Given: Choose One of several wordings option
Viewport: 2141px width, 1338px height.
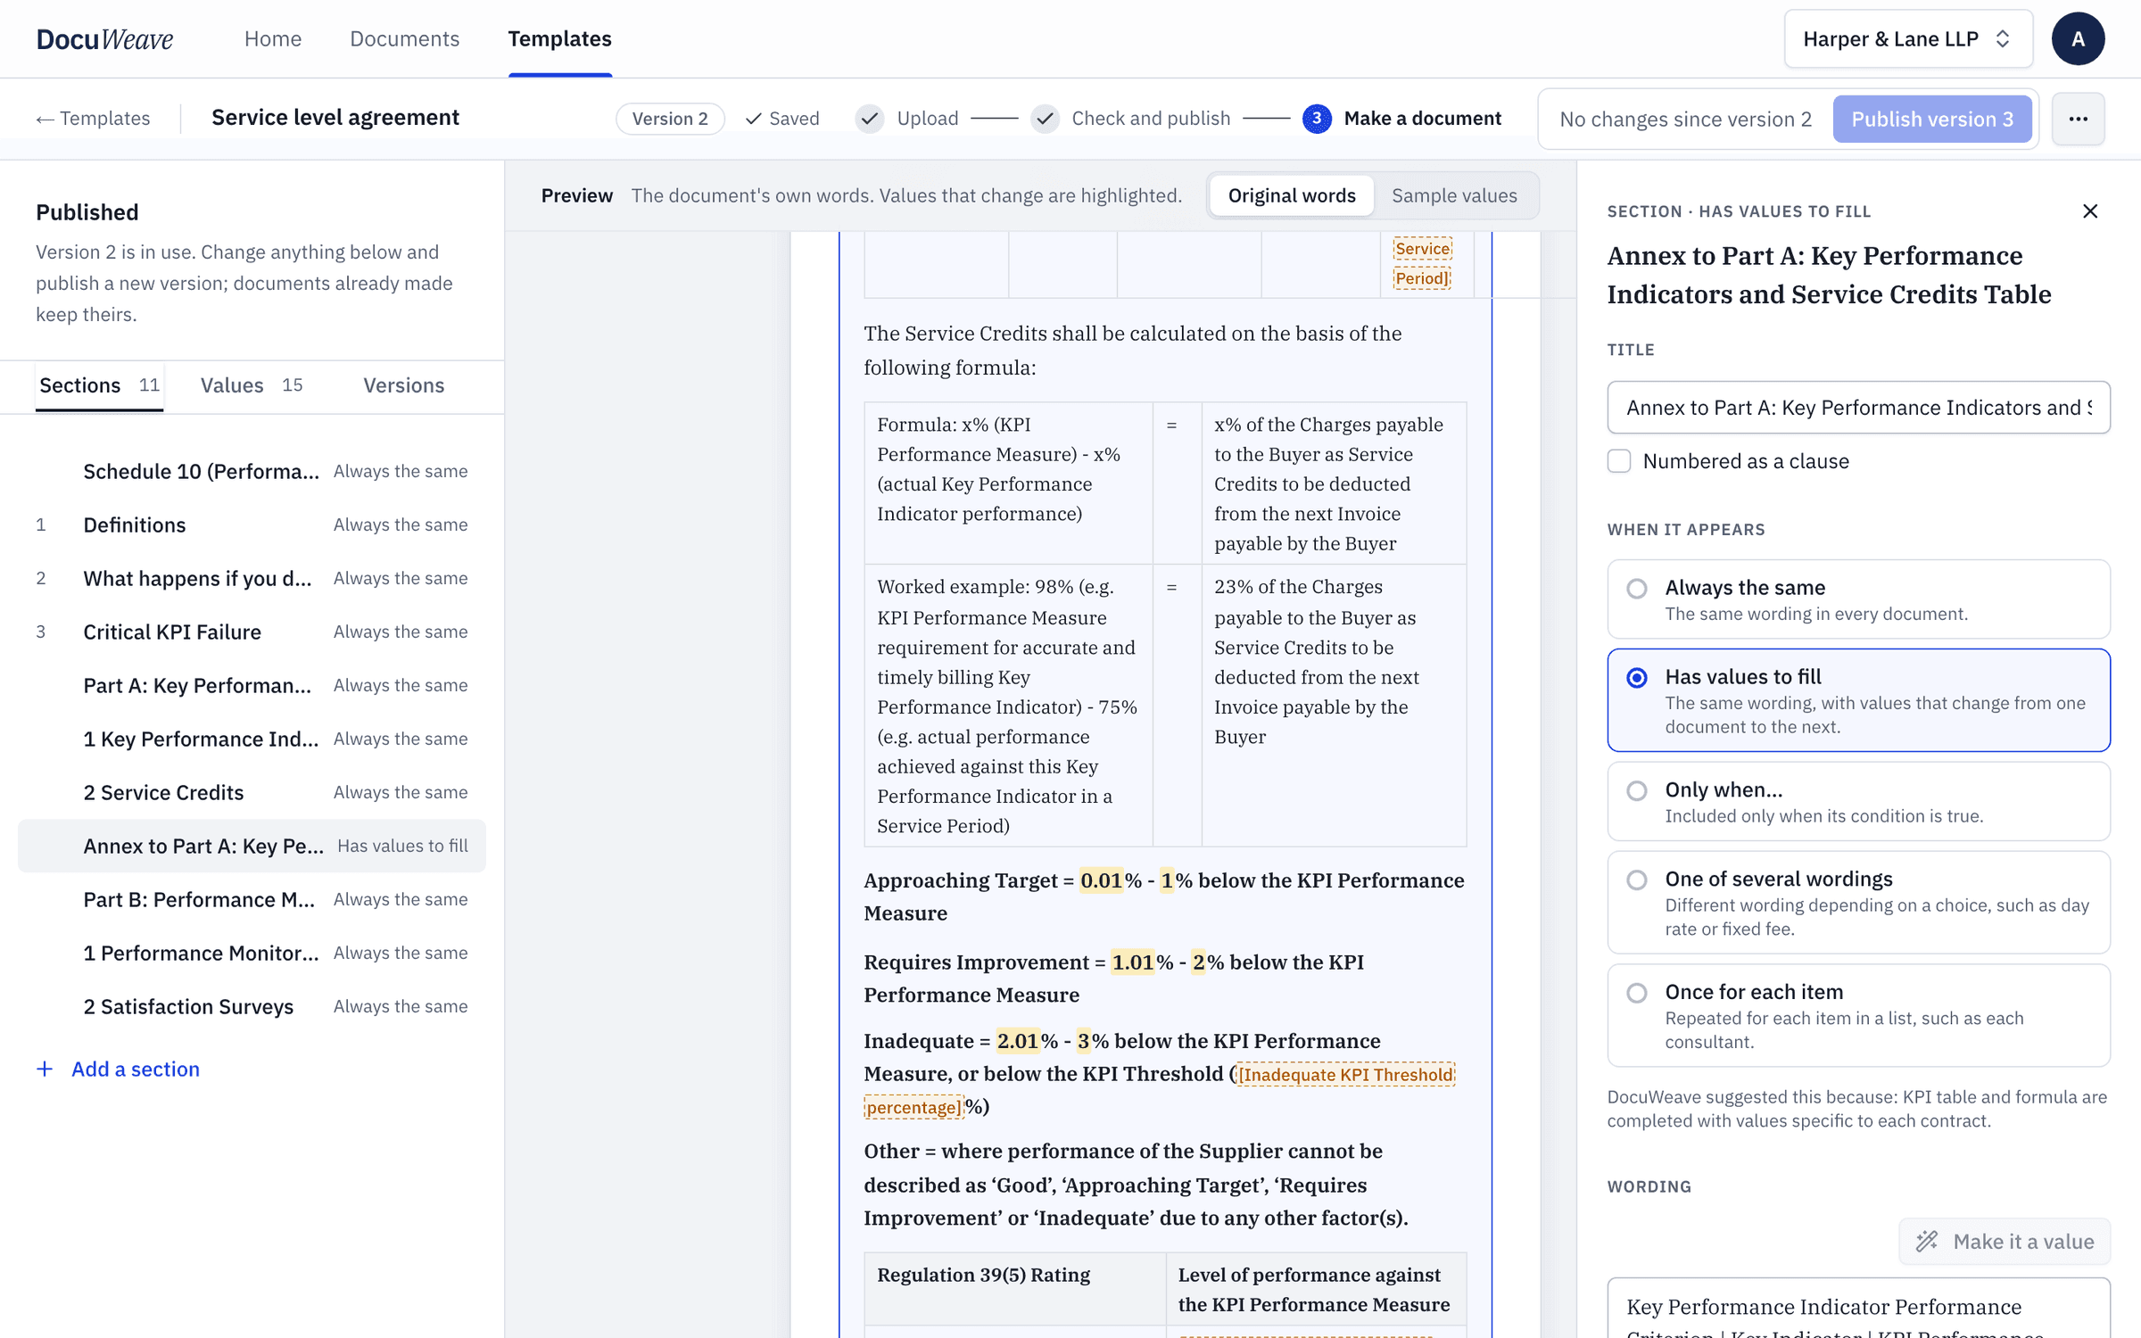Looking at the screenshot, I should (x=1858, y=903).
